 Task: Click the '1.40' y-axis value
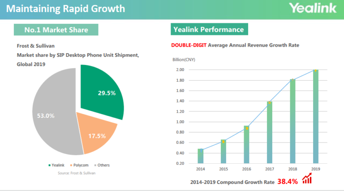180,101
